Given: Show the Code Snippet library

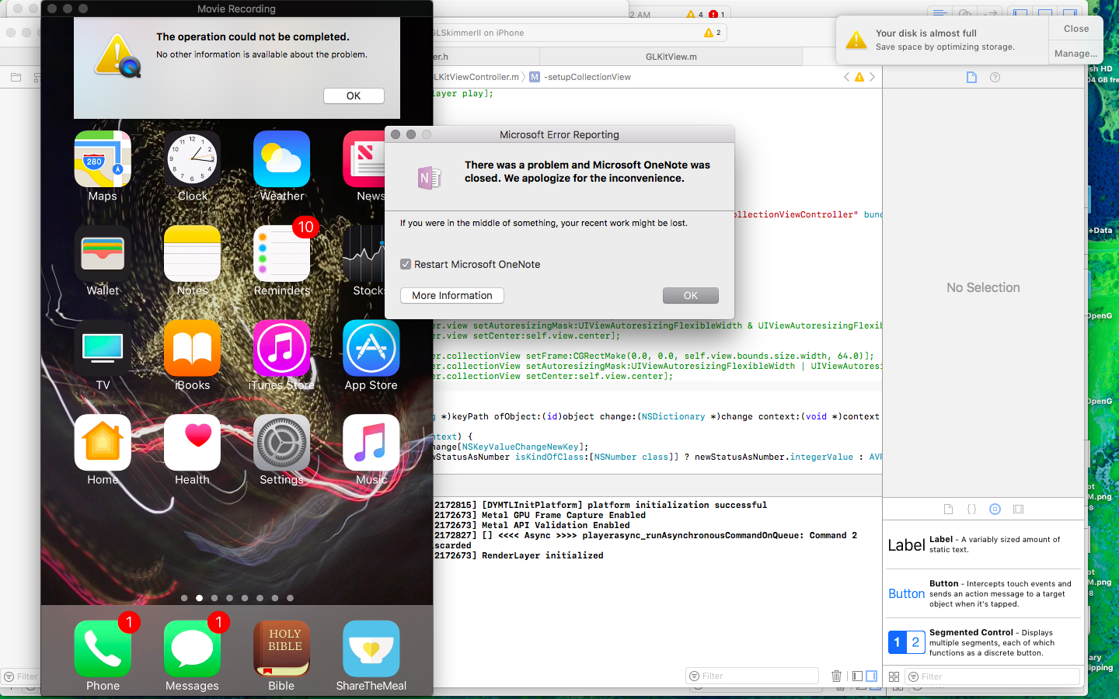Looking at the screenshot, I should click(x=971, y=509).
